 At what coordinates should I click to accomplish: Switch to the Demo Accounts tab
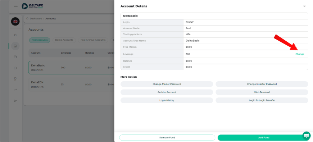click(64, 40)
